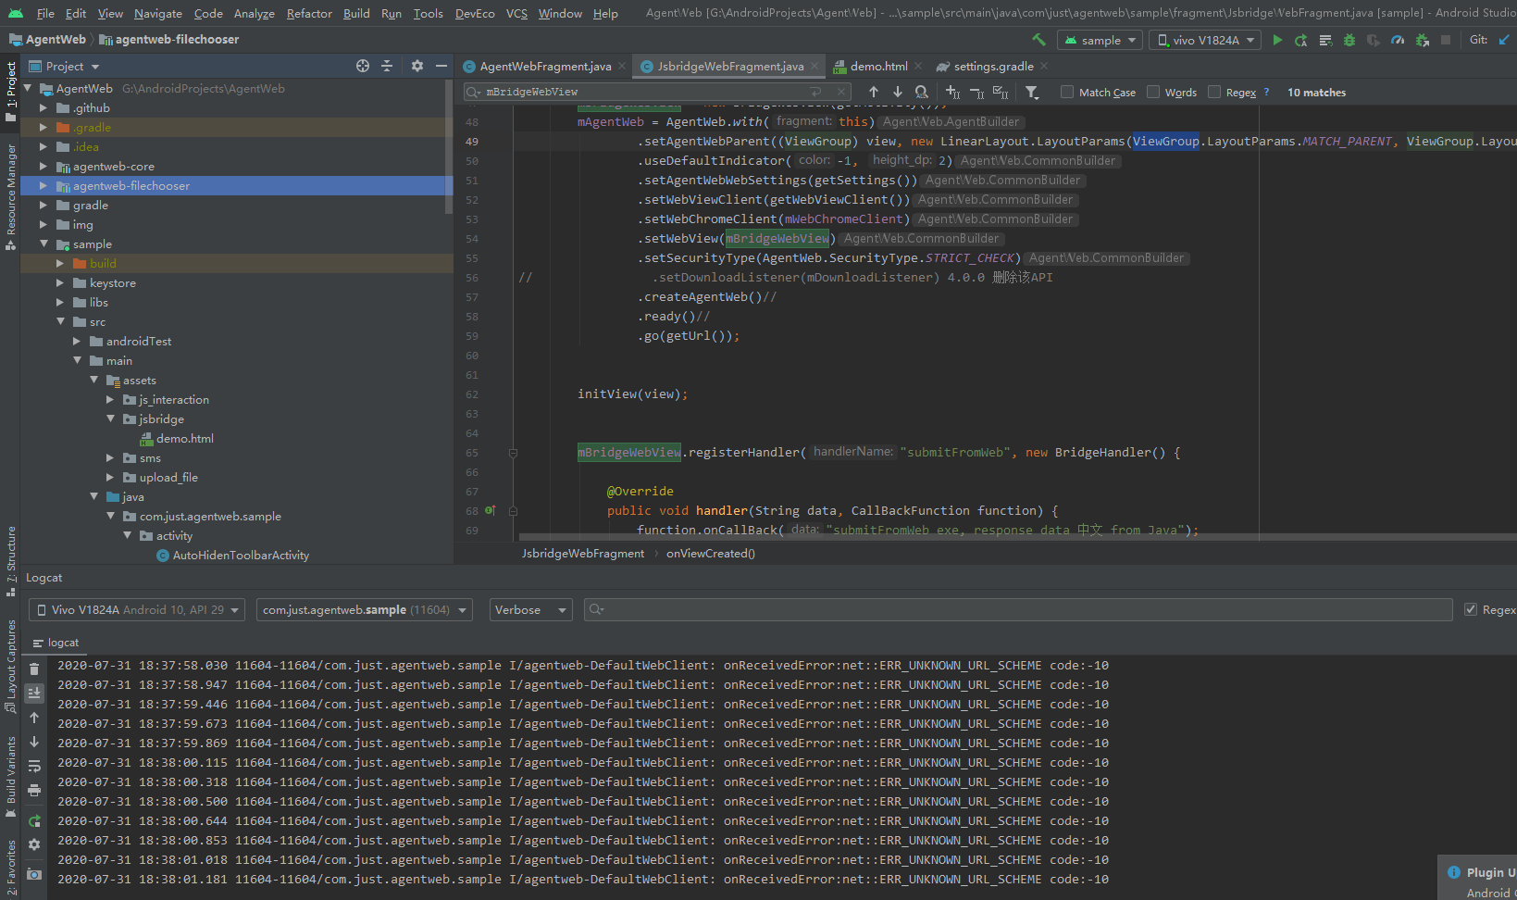
Task: Open the Profiler gauge icon
Action: tap(1398, 40)
